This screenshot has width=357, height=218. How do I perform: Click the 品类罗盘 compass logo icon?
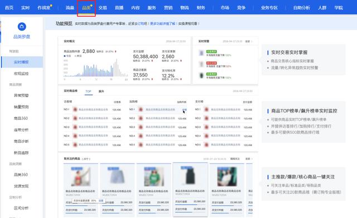tap(22, 26)
